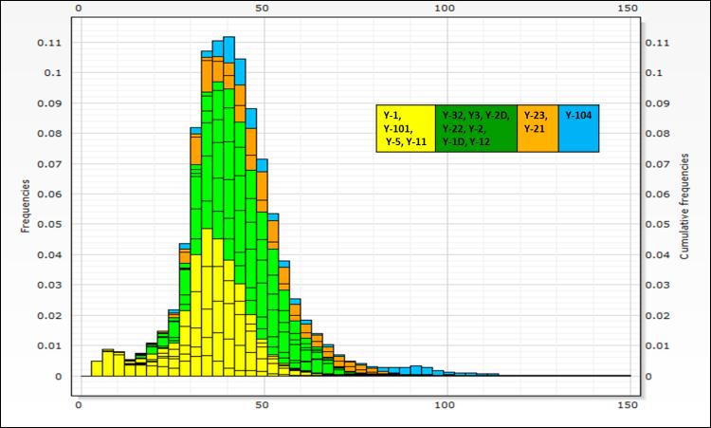Click the green legend box Y-32, Y3
The height and width of the screenshot is (428, 711).
pyautogui.click(x=476, y=128)
